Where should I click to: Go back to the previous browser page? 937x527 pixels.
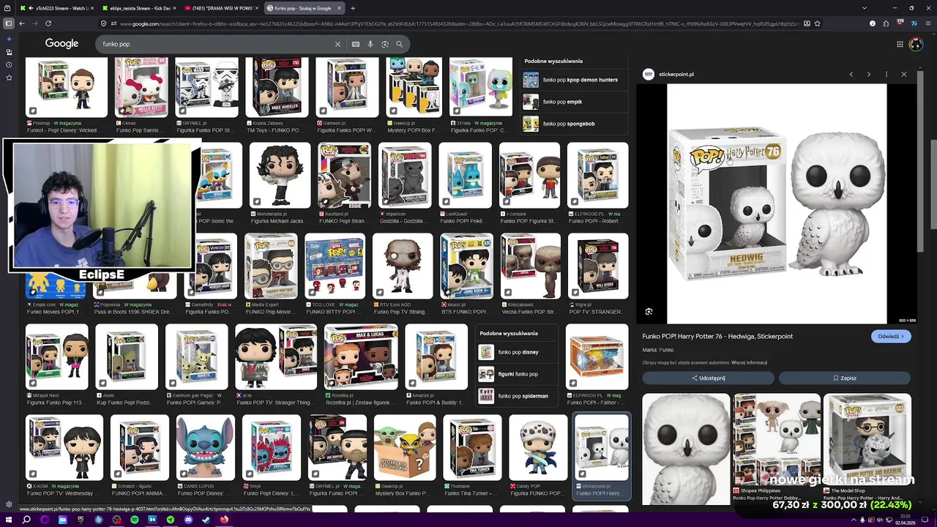tap(22, 23)
